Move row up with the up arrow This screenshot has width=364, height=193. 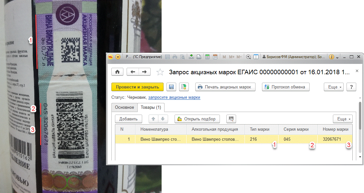coord(154,119)
